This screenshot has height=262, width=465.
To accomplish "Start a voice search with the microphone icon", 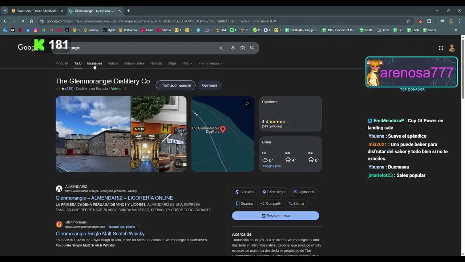I will (233, 48).
